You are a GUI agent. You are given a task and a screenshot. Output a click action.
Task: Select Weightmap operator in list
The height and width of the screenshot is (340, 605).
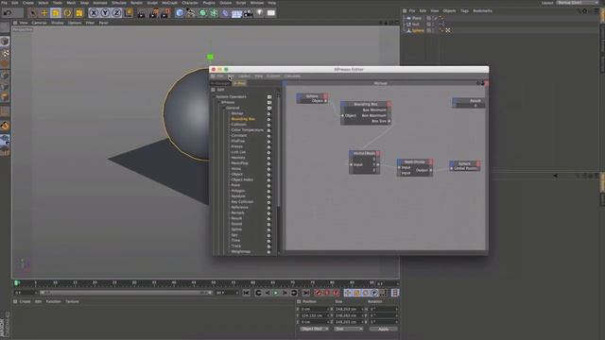click(x=241, y=251)
